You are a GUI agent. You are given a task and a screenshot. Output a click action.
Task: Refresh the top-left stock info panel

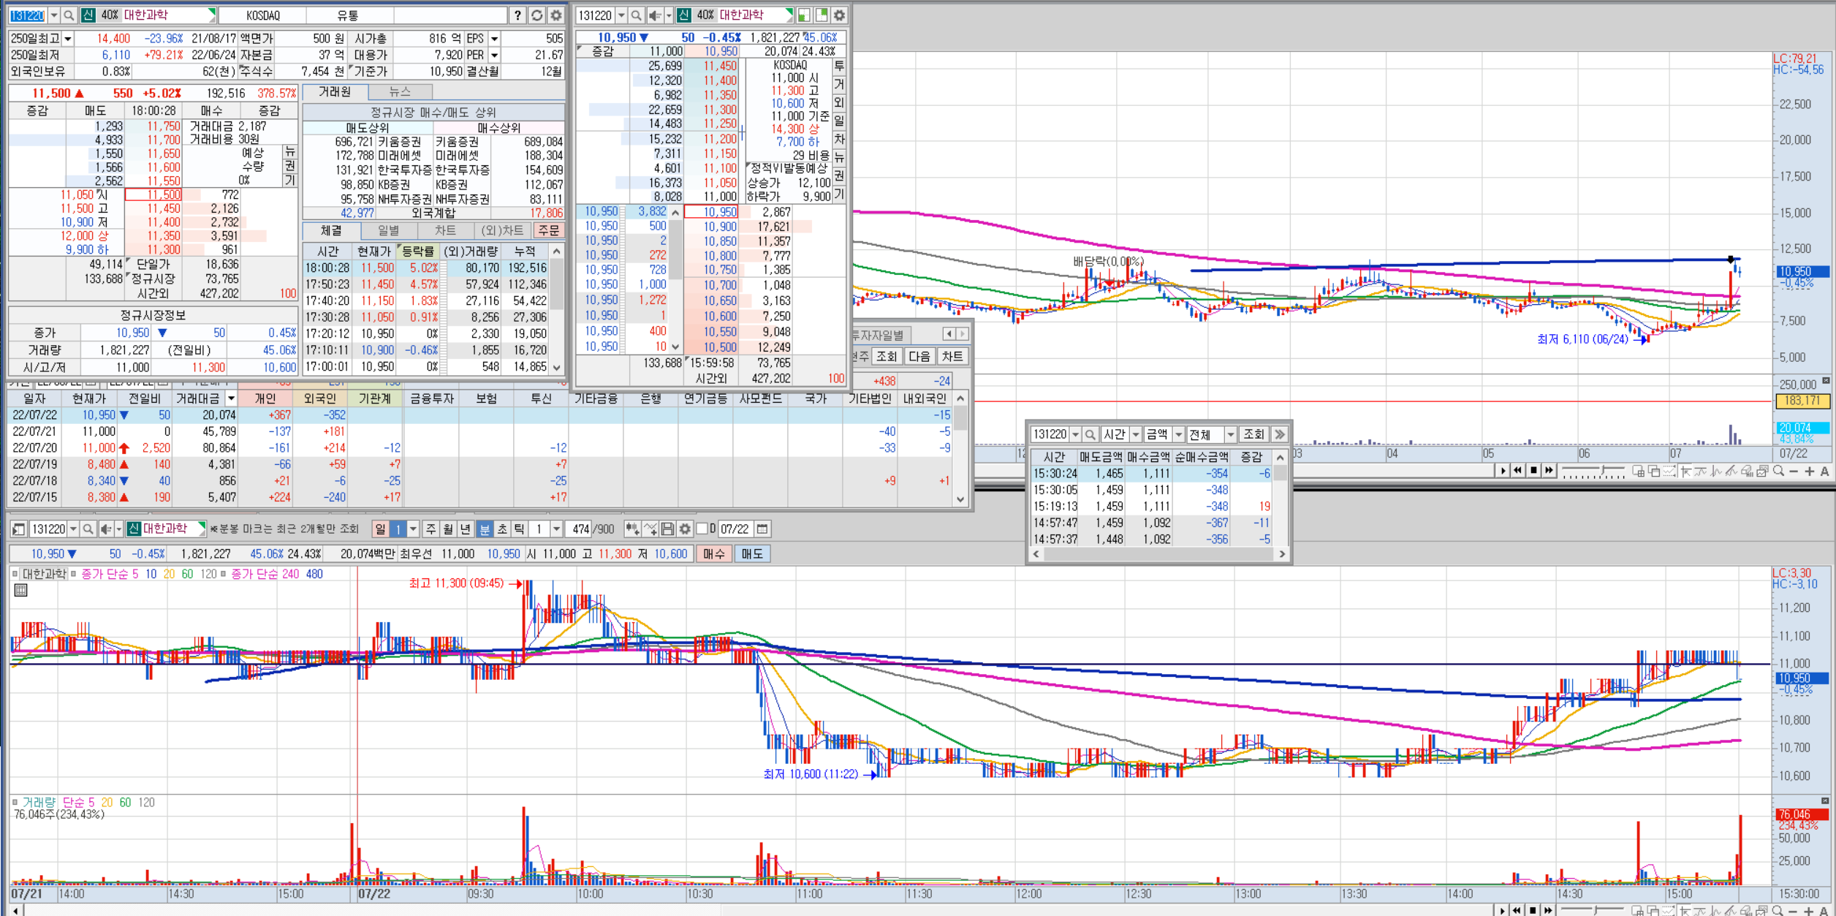click(x=536, y=15)
